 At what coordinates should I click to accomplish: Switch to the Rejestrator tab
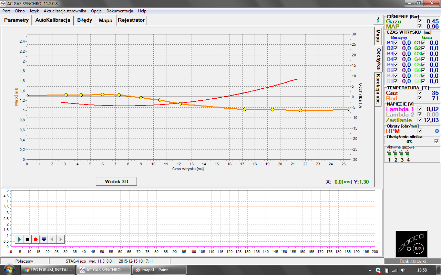[131, 20]
